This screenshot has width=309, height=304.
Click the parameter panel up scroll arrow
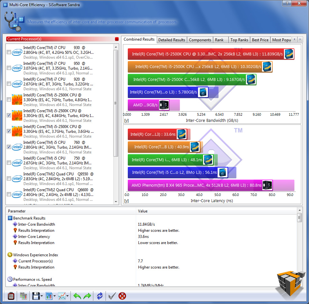(x=300, y=211)
